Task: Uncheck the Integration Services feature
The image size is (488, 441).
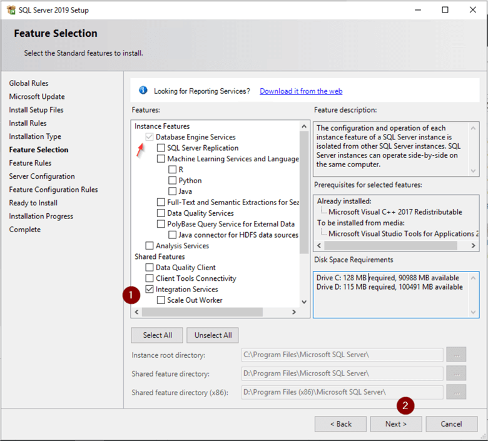Action: pos(150,290)
